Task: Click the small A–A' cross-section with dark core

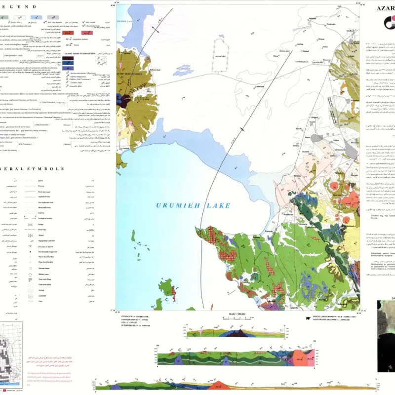Action: click(236, 331)
